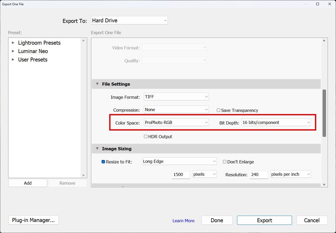Open the Color Space ProPhoto RGB dropdown
336x233 pixels.
pos(176,122)
